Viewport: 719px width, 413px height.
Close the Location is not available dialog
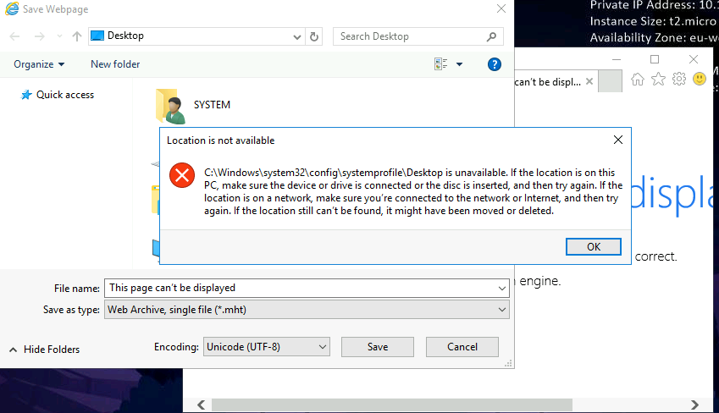[618, 140]
